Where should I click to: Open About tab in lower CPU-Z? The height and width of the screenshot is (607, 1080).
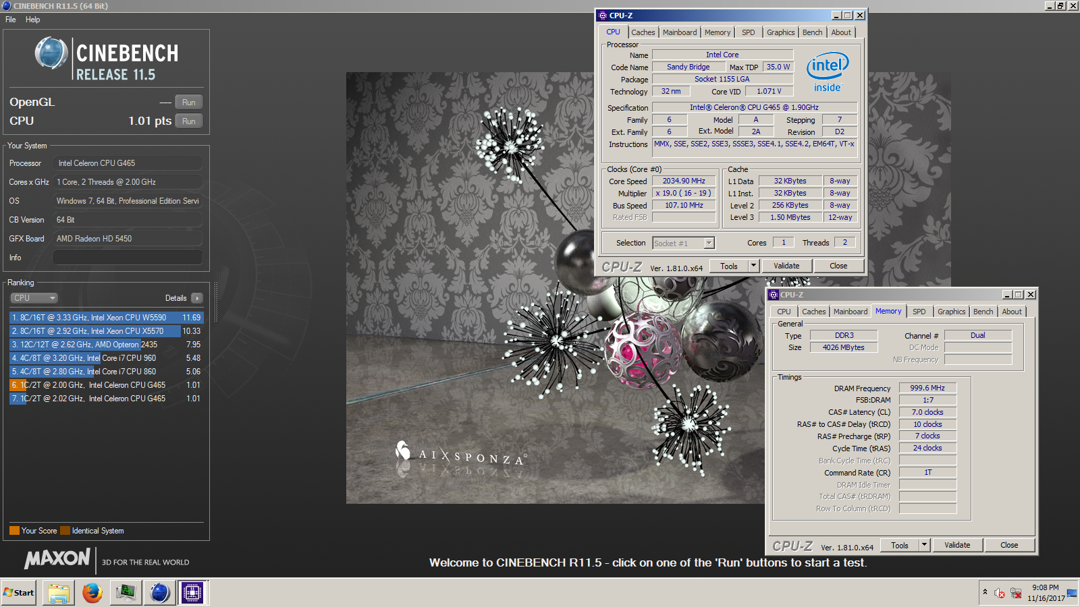click(x=1012, y=312)
